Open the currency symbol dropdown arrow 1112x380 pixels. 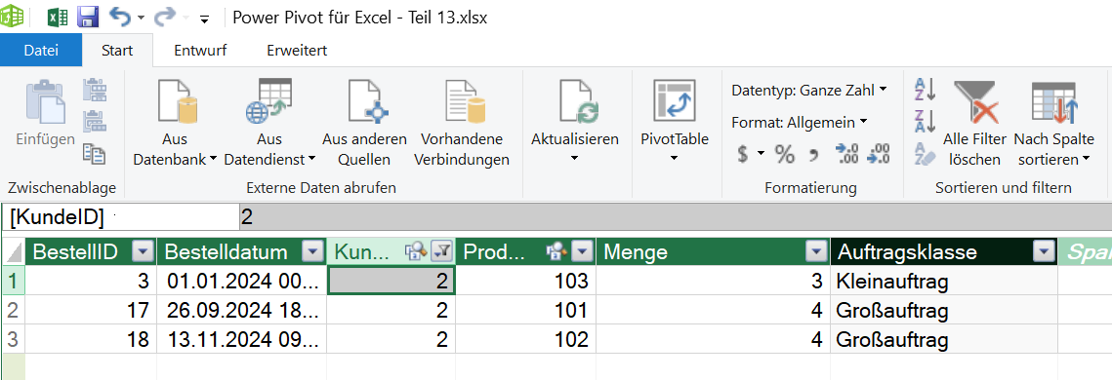(x=761, y=153)
